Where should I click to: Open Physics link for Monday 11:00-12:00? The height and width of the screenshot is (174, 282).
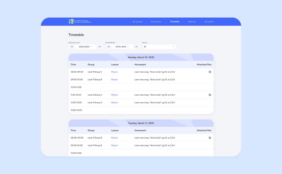114,95
